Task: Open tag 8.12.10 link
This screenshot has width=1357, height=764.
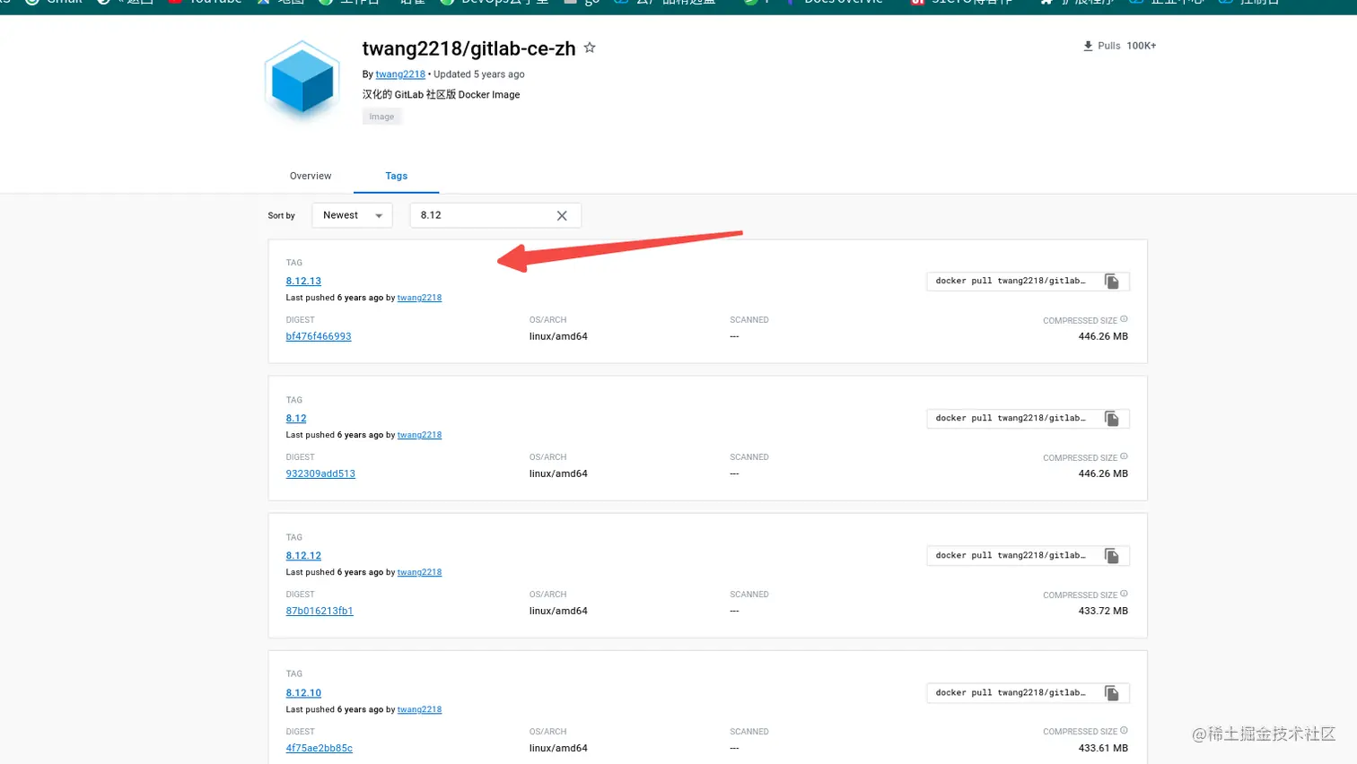Action: [303, 692]
